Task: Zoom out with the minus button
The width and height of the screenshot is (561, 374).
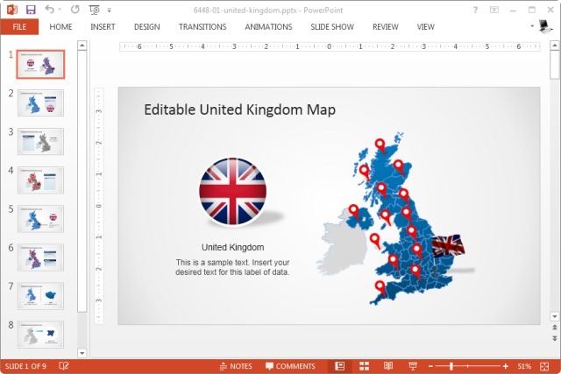Action: (430, 366)
